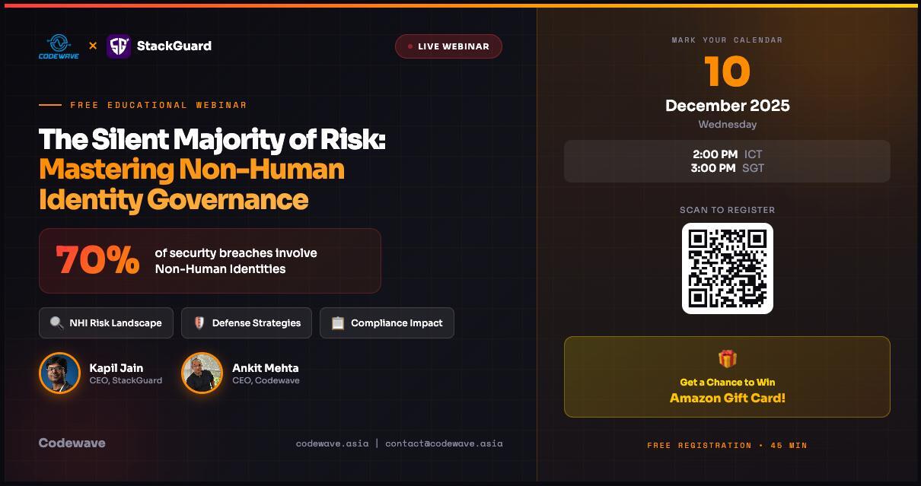921x486 pixels.
Task: Select the Compliance Impact topic
Action: coord(387,322)
